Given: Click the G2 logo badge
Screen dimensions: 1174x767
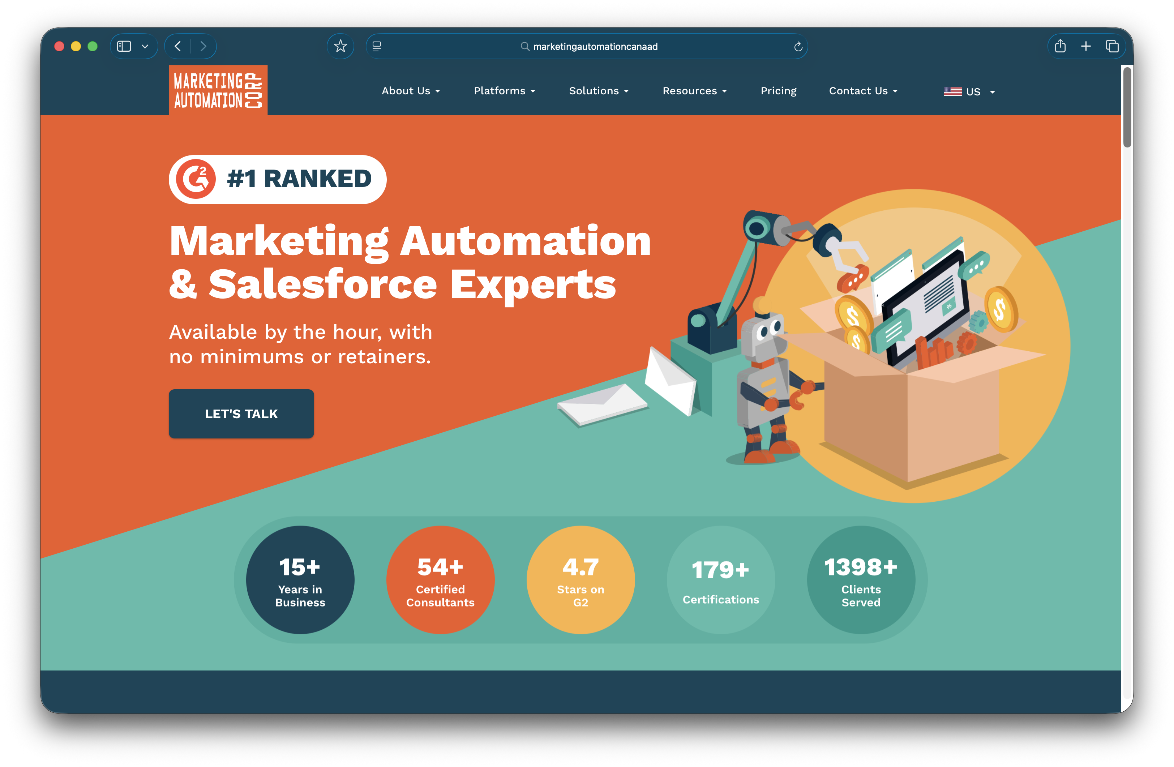Looking at the screenshot, I should click(x=196, y=179).
